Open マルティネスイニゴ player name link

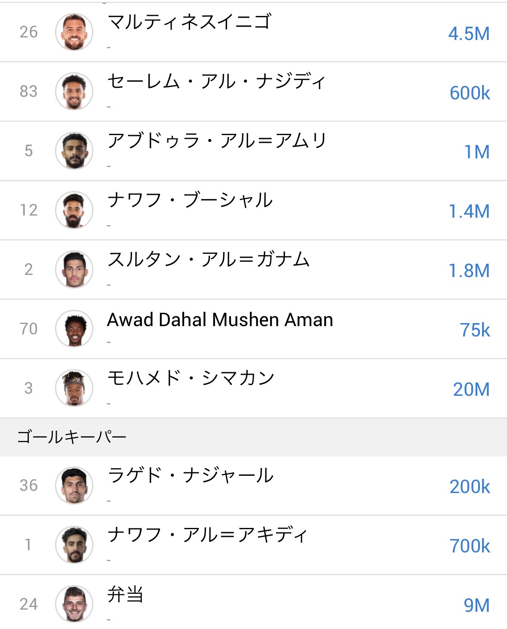pos(189,22)
